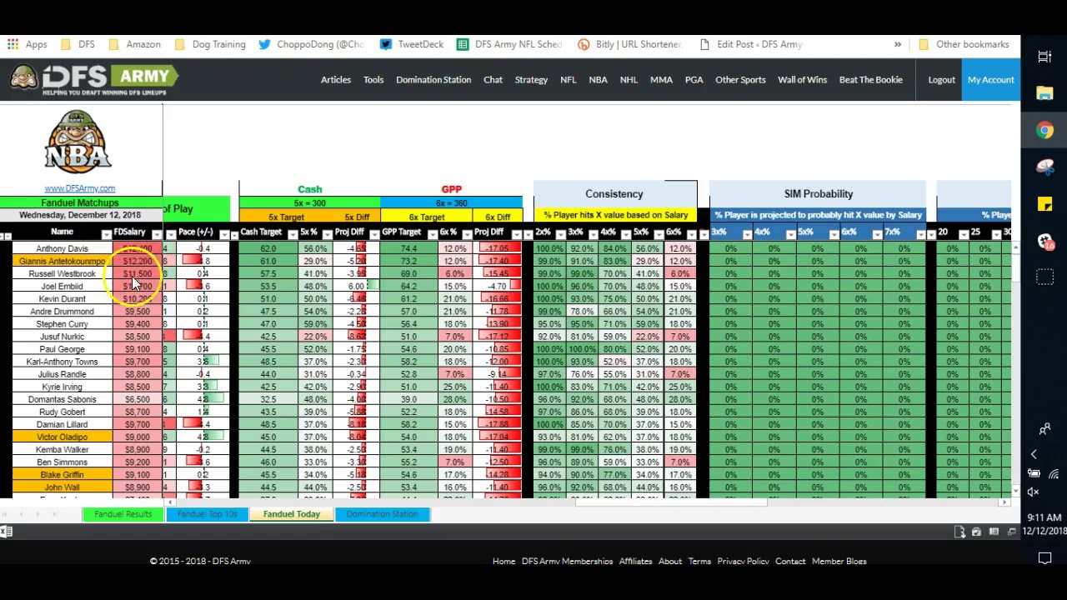The width and height of the screenshot is (1067, 600).
Task: Click the fullscreen icon in the embed toolbar
Action: pos(1012,532)
